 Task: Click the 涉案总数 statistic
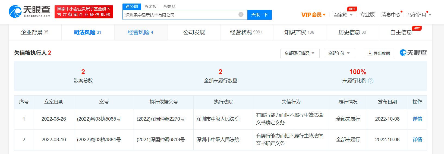pos(83,76)
